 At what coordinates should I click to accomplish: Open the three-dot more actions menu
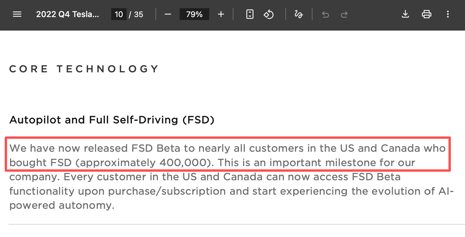[448, 14]
